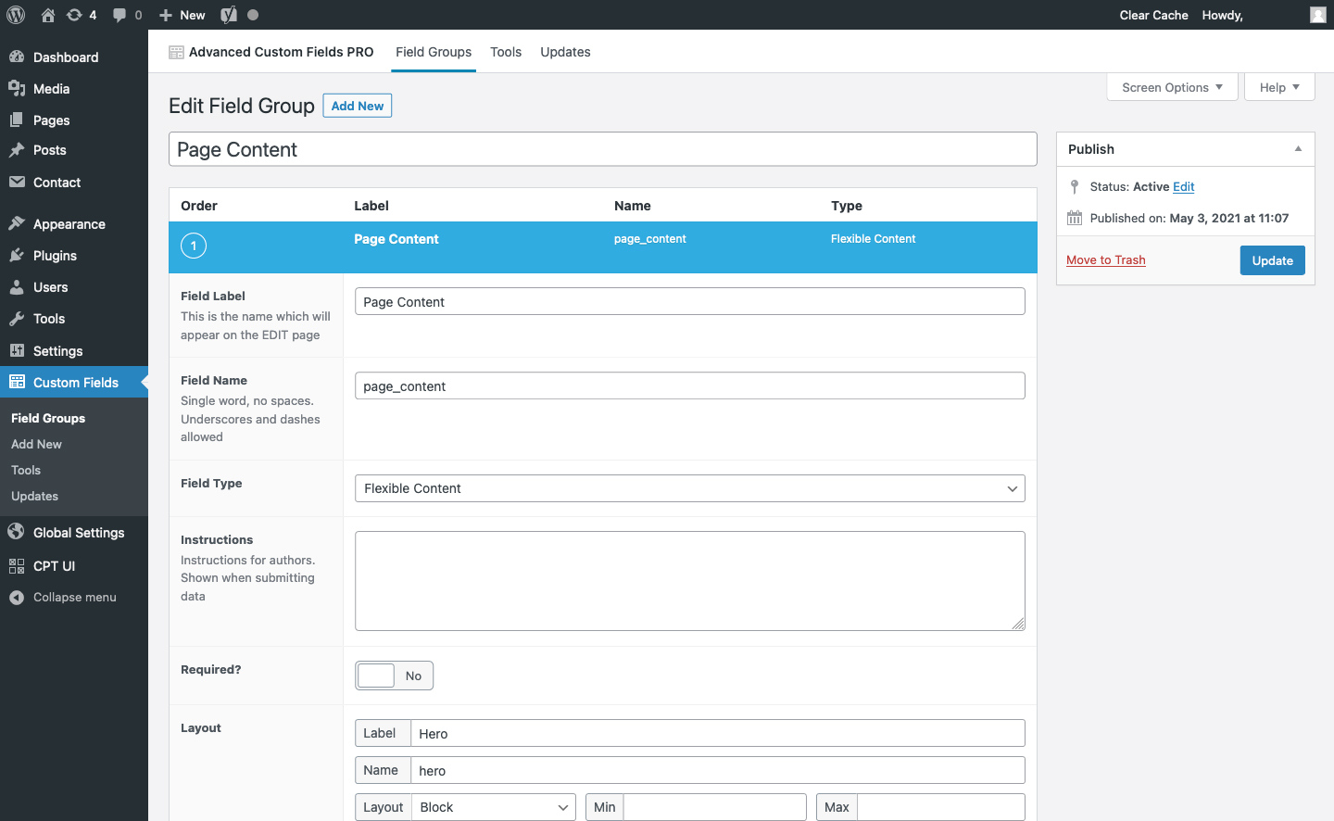Click the Update button
Screen dimensions: 1334x821
(1272, 260)
